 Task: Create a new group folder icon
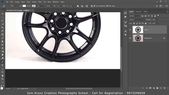coord(157,88)
